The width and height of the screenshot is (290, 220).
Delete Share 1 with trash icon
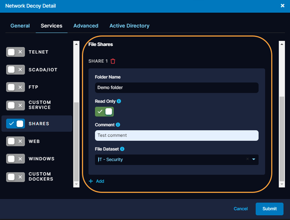tap(113, 61)
